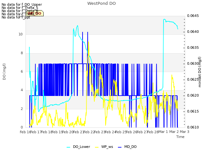
Task: Click the right axis value 0.0640
Action: click(193, 32)
